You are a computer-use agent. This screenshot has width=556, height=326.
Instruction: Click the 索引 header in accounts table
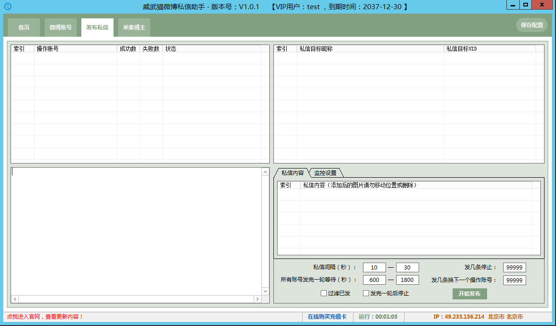coord(23,49)
